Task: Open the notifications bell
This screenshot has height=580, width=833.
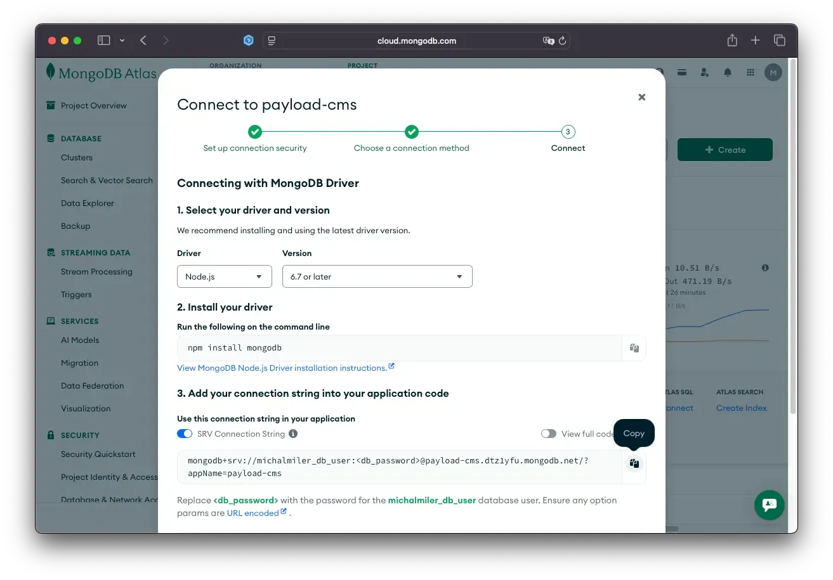Action: coord(728,72)
